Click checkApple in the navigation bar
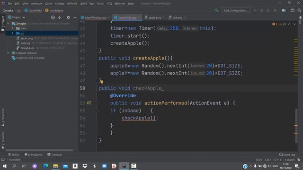This screenshot has height=170, width=303. tap(54, 10)
